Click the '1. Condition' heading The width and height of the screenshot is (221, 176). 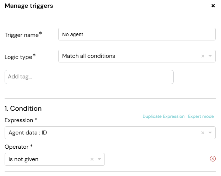[x=23, y=109]
